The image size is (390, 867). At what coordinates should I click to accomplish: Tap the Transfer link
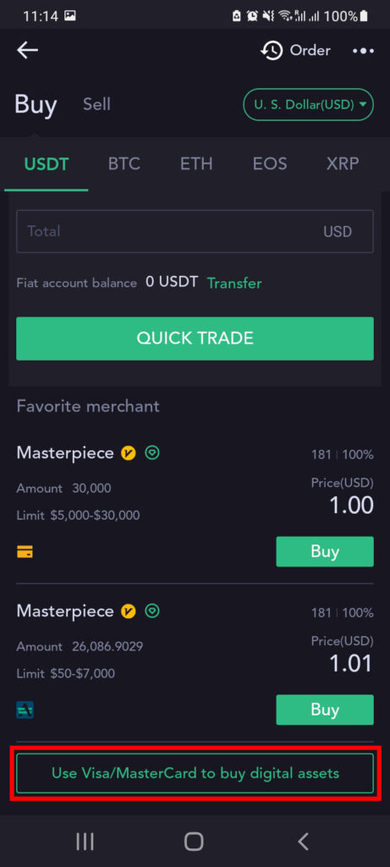click(234, 283)
